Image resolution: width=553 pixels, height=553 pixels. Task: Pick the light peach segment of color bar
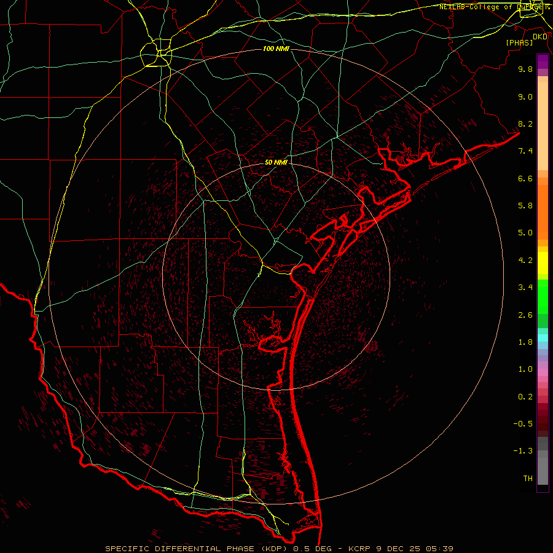tap(543, 126)
